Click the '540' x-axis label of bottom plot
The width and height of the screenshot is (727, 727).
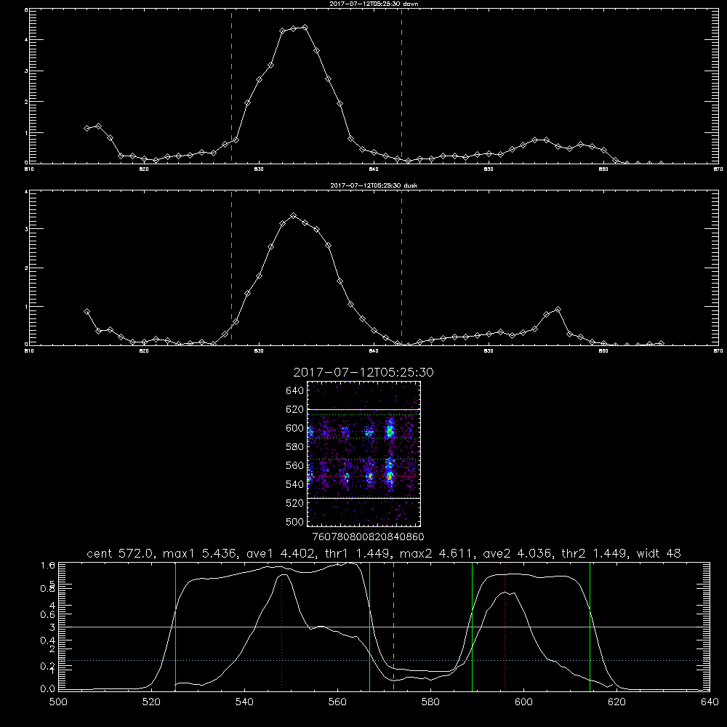coord(244,702)
